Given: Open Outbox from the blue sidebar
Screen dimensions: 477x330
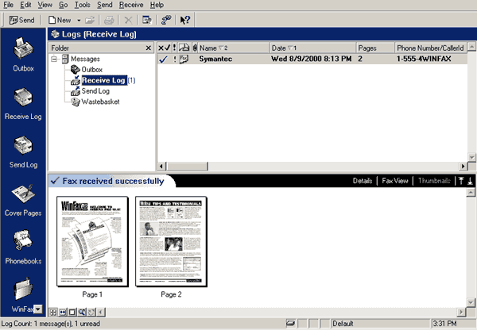Looking at the screenshot, I should 23,55.
